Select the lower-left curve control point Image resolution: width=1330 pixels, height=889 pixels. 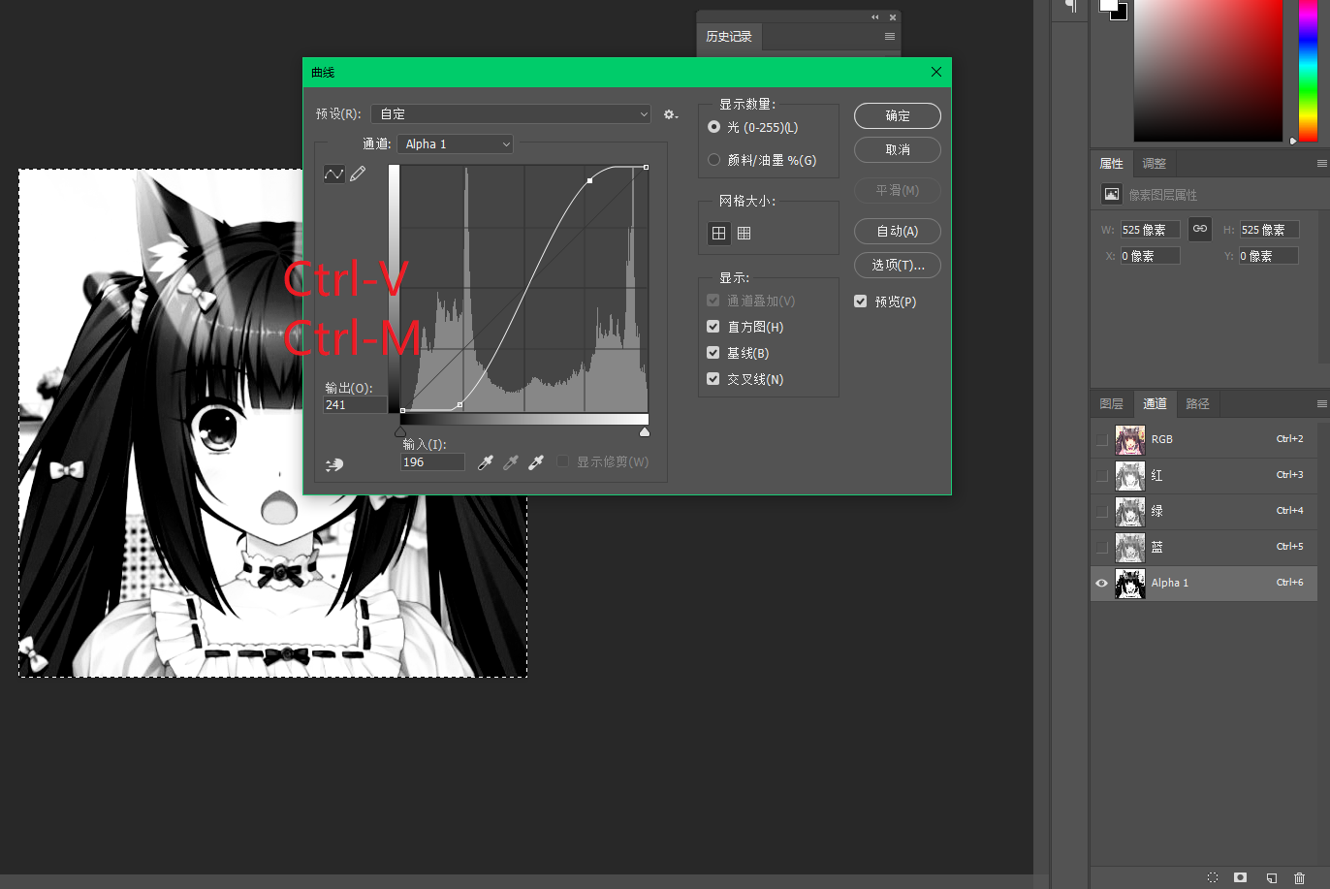point(459,404)
